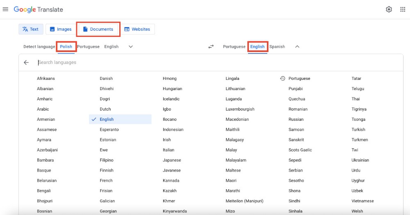Choose Arabic from the list
This screenshot has height=215, width=410.
tap(43, 109)
